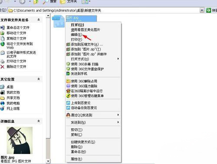
Task: Go to 共享文档 in 其它位置
Action: pos(13,98)
